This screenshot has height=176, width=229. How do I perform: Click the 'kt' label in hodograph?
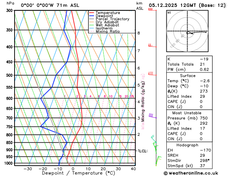pos(169,13)
